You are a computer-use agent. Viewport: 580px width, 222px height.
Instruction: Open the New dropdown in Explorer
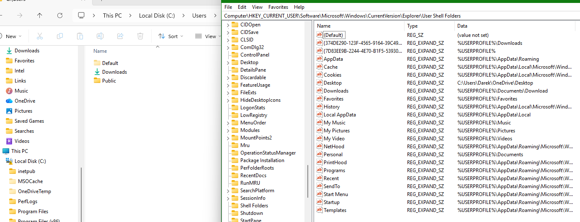(x=11, y=36)
